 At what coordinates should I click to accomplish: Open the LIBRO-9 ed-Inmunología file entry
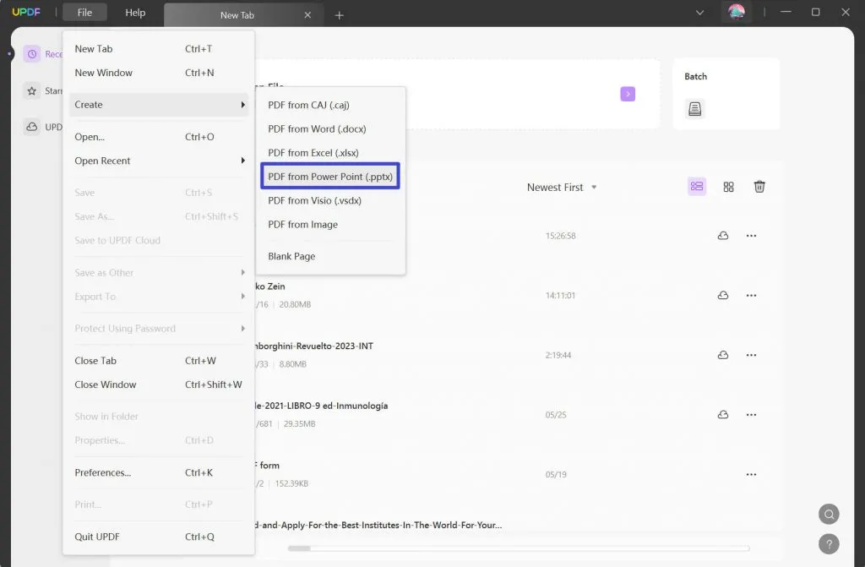point(321,406)
